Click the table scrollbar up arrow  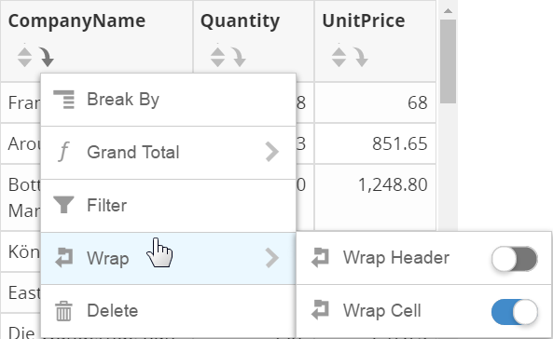pyautogui.click(x=448, y=11)
